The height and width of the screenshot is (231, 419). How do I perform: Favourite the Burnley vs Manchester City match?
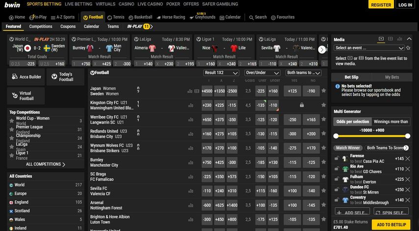click(324, 162)
